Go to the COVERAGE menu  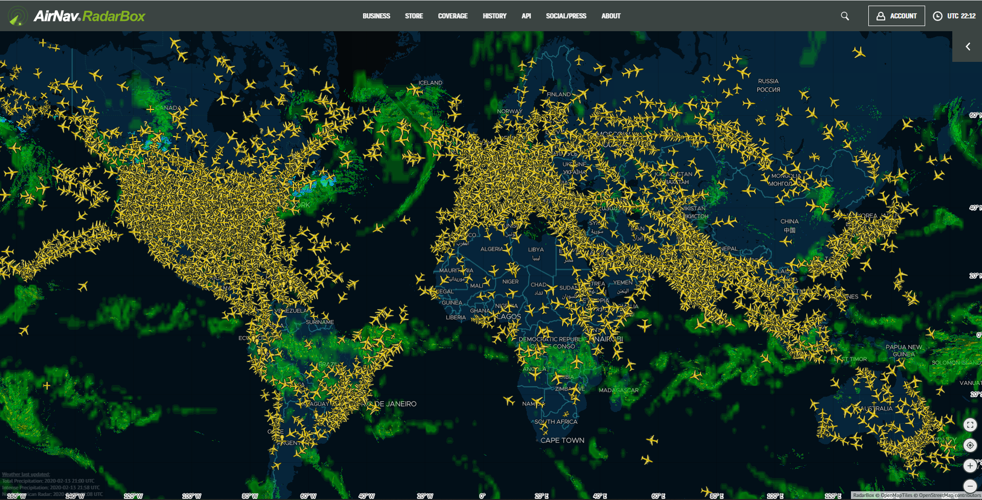tap(453, 16)
